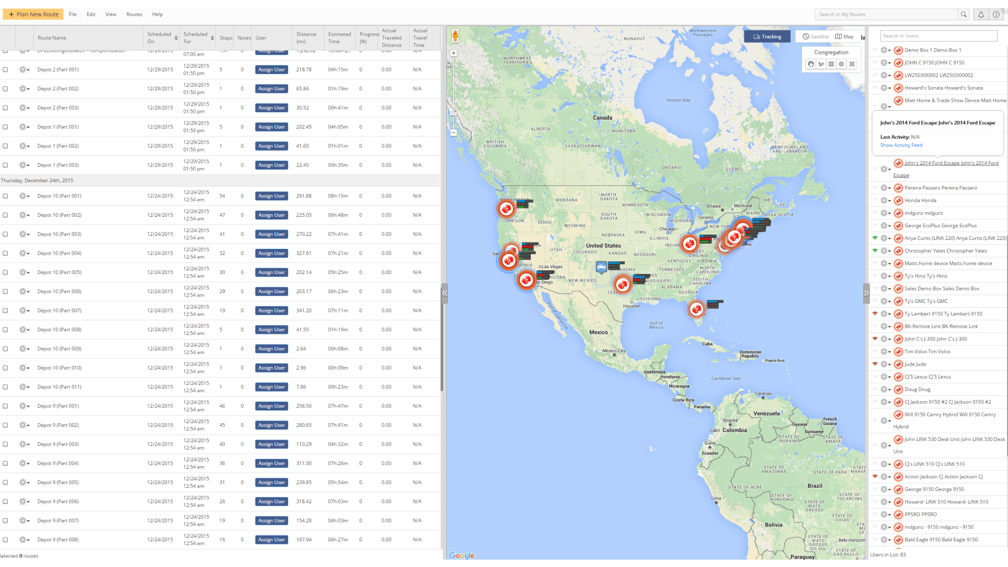
Task: Collapse the route list panel with left chevrons
Action: pyautogui.click(x=445, y=293)
